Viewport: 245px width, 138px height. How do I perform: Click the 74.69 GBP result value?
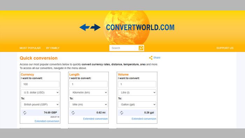click(x=50, y=112)
